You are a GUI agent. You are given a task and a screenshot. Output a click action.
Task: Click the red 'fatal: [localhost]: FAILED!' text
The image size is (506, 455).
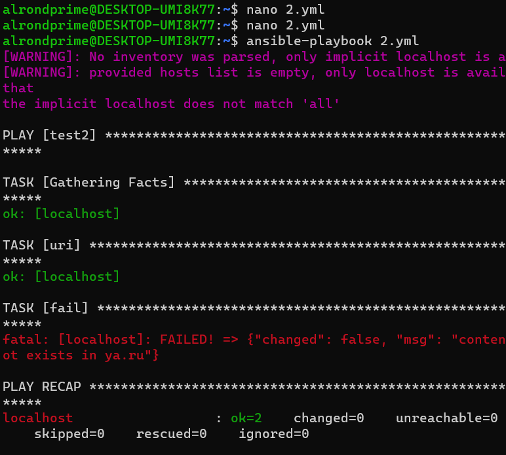pos(108,340)
